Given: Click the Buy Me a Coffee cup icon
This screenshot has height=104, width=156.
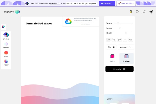Looking at the screenshot, I should [x=131, y=12].
